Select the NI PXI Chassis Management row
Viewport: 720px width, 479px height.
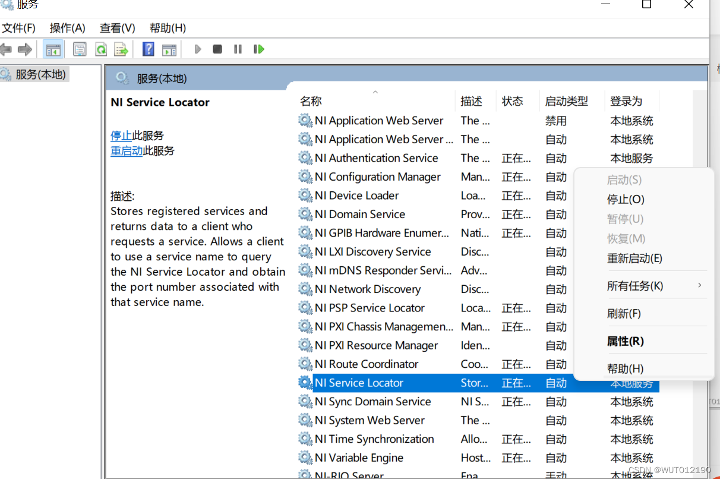click(x=478, y=327)
